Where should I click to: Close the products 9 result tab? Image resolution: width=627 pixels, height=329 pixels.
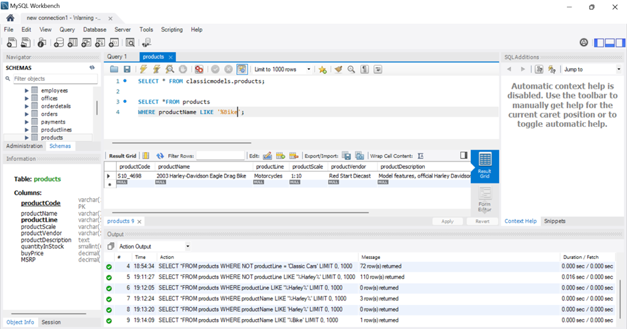click(x=139, y=222)
